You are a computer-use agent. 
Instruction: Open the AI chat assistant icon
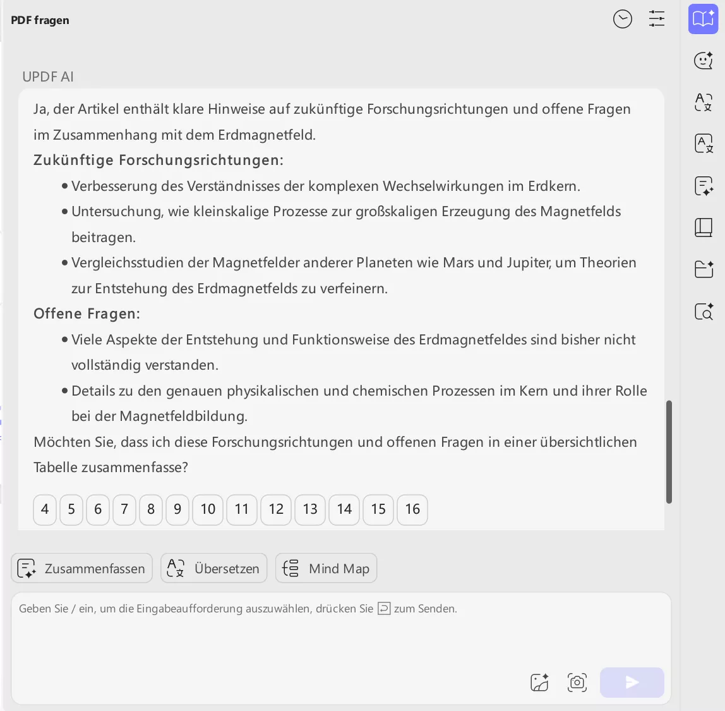[703, 61]
